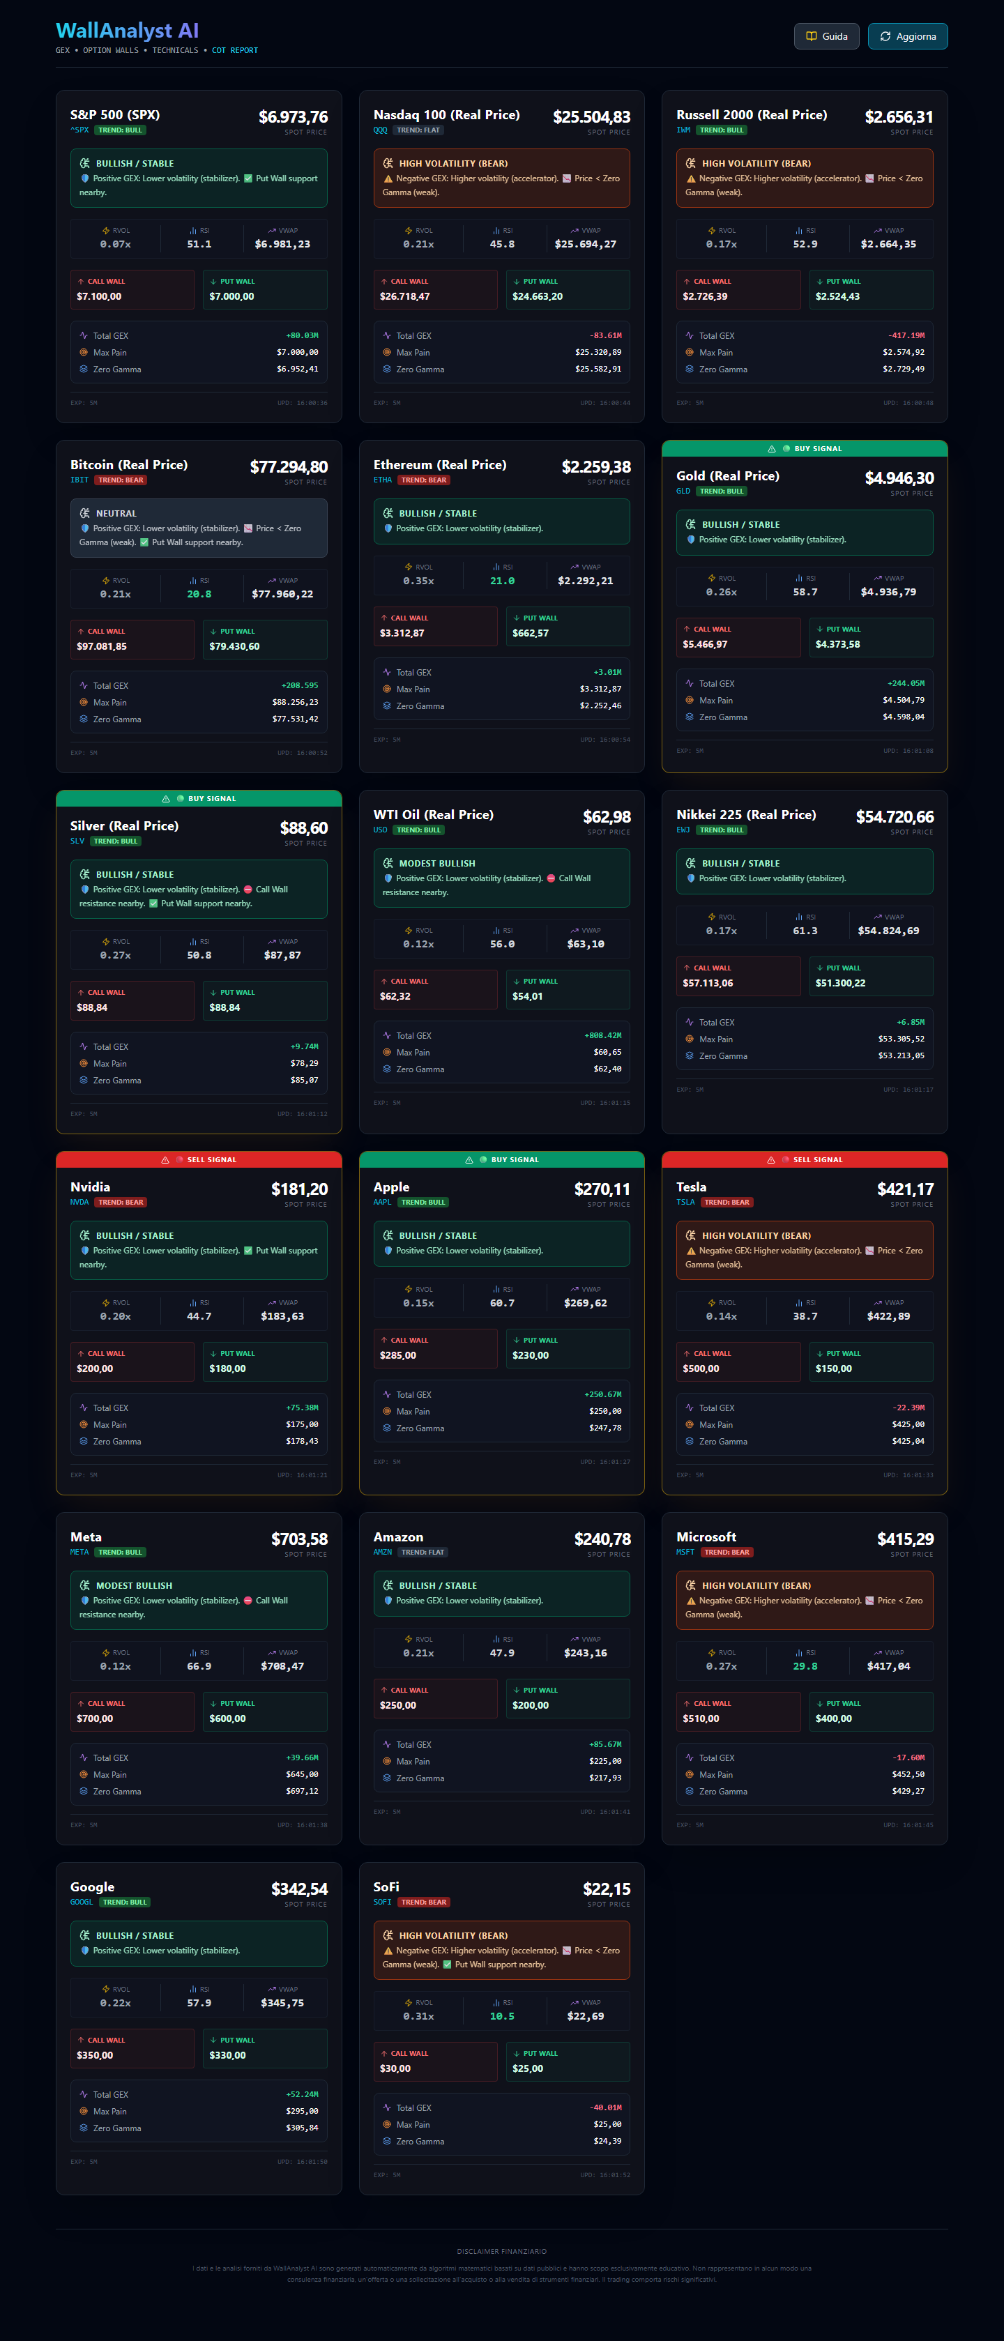
Task: Click the WallAnalyst AI logo title
Action: [x=126, y=31]
